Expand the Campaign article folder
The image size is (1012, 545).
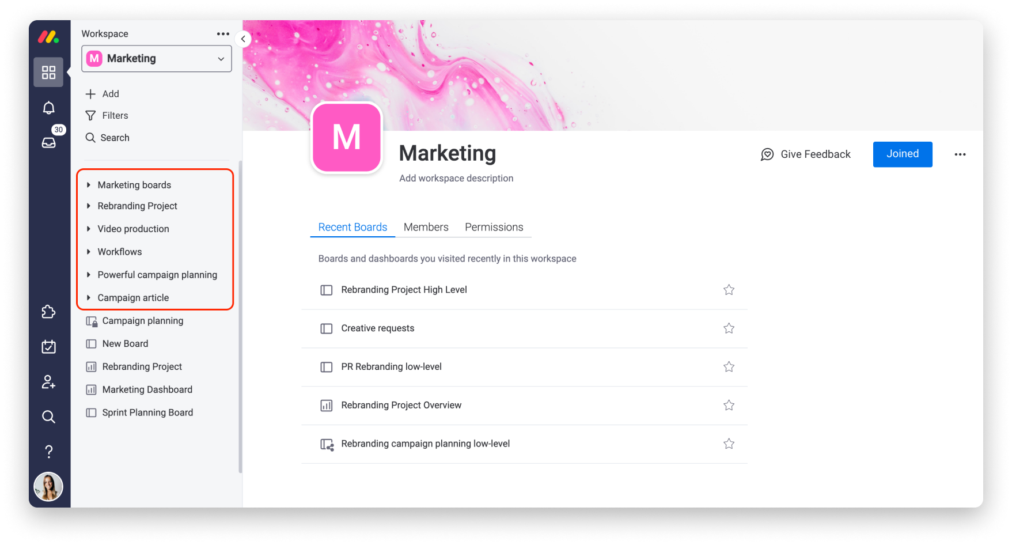pyautogui.click(x=88, y=298)
